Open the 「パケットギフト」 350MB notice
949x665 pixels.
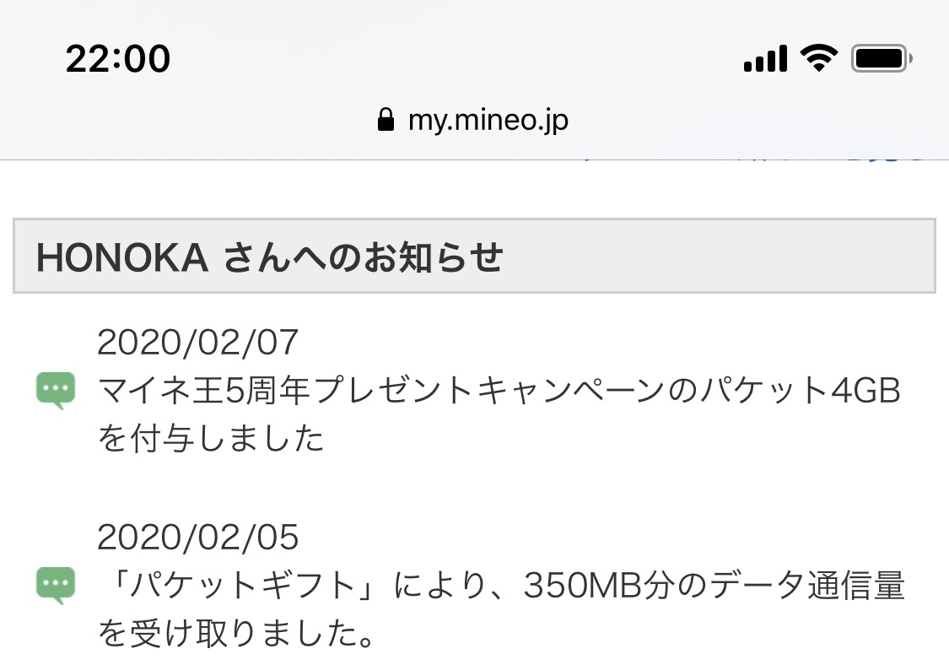[500, 586]
